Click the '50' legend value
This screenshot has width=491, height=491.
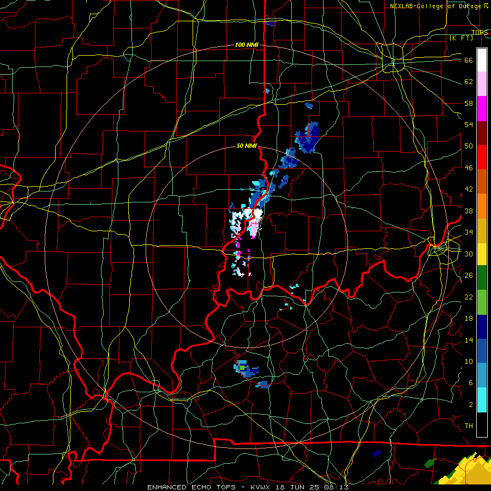pyautogui.click(x=469, y=146)
